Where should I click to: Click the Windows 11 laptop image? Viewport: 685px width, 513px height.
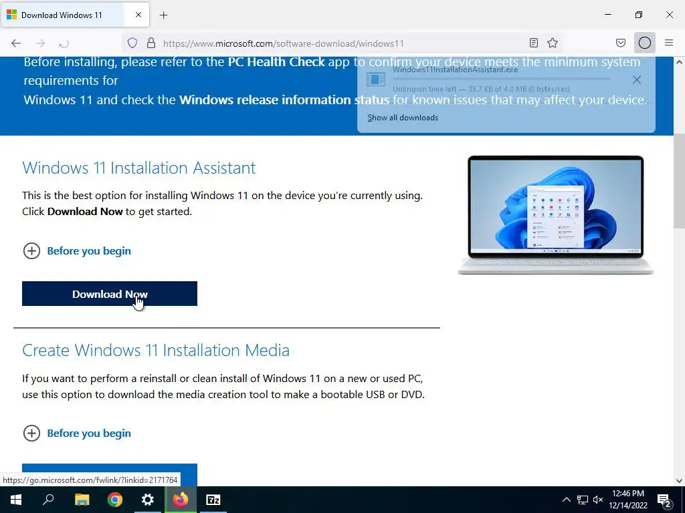click(x=555, y=214)
